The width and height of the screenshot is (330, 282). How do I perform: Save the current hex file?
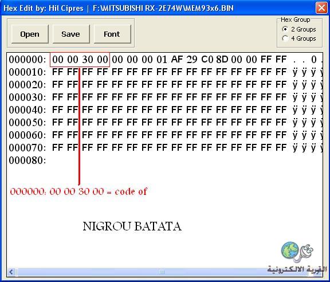pos(71,34)
